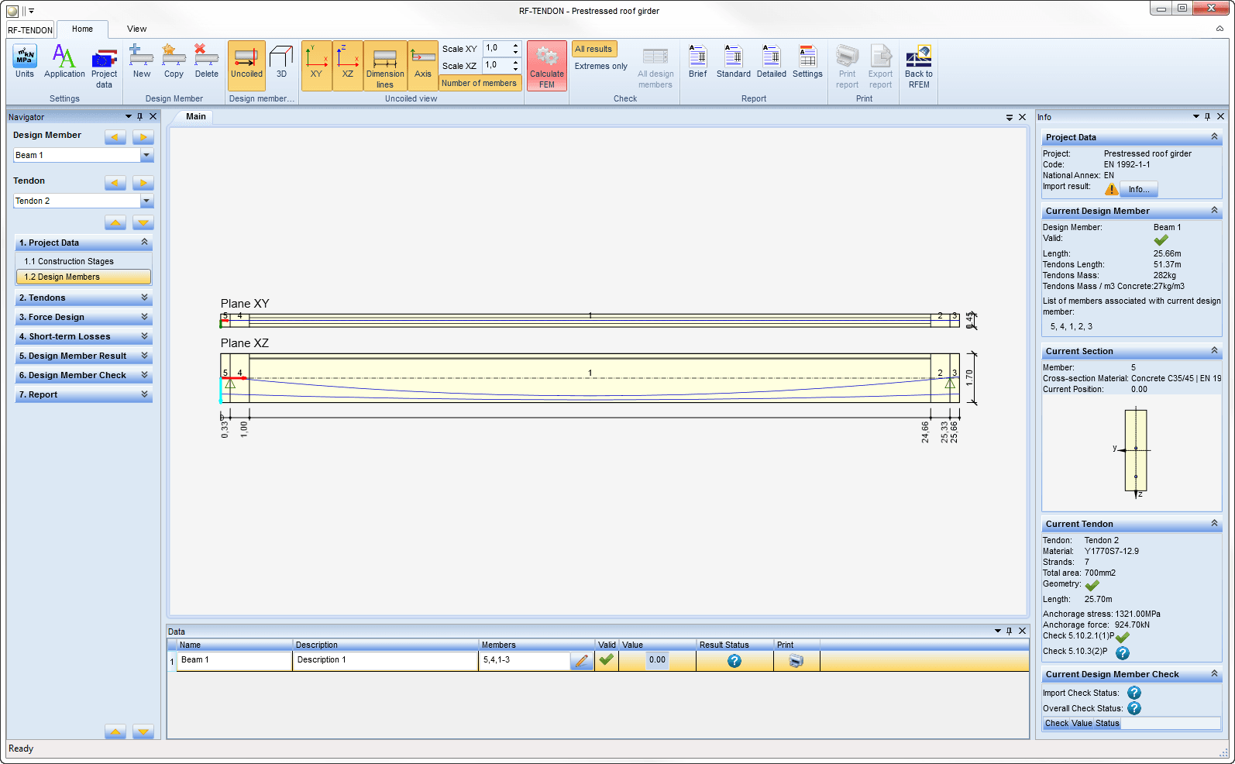Toggle Extremes only option
Viewport: 1235px width, 764px height.
[601, 66]
